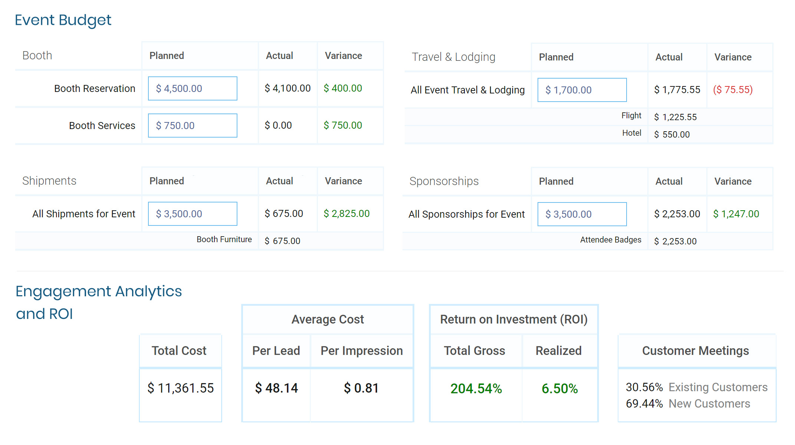795x445 pixels.
Task: Click the Per Lead average cost $48.14
Action: coord(276,388)
